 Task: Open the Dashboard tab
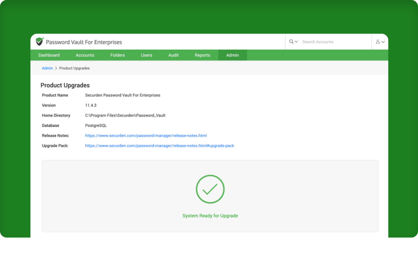coord(49,55)
